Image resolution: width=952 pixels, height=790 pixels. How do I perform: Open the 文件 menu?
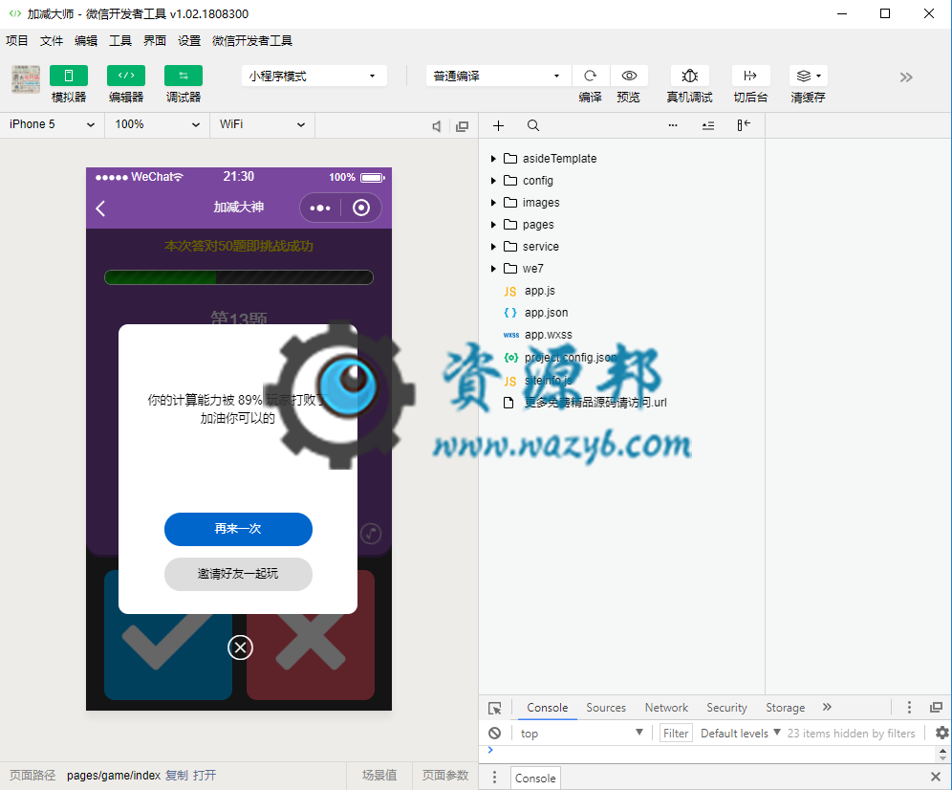click(52, 41)
